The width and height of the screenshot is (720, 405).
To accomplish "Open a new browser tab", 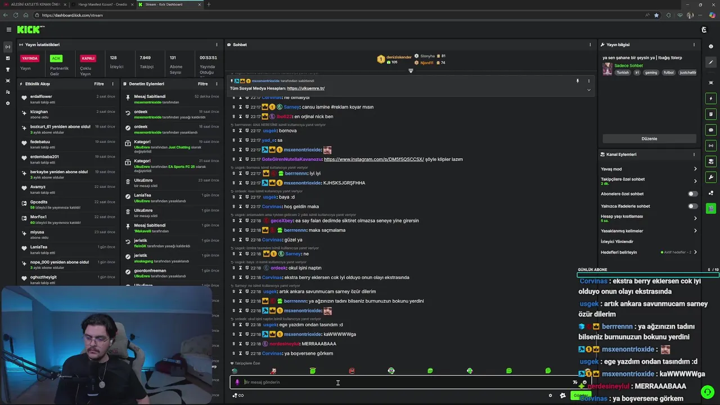I will click(x=209, y=4).
